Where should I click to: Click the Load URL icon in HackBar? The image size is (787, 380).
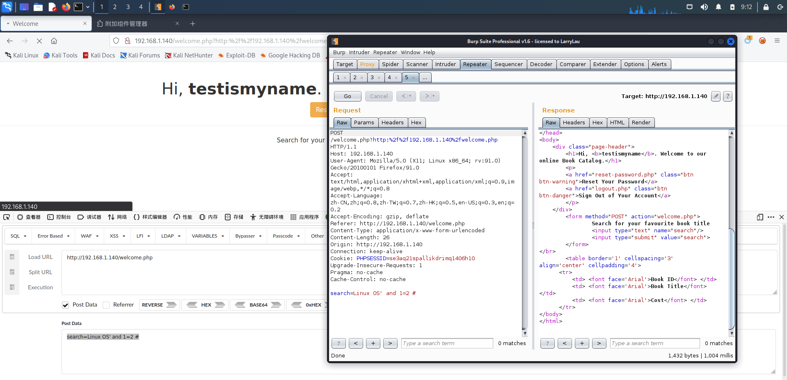pos(12,257)
